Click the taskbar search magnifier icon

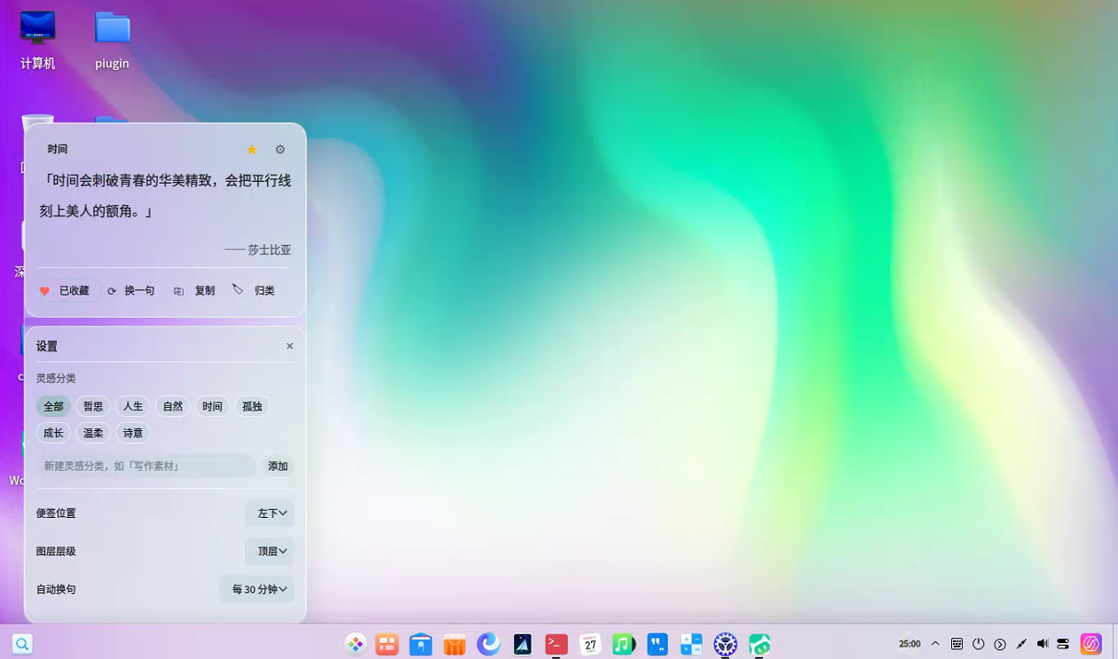22,644
